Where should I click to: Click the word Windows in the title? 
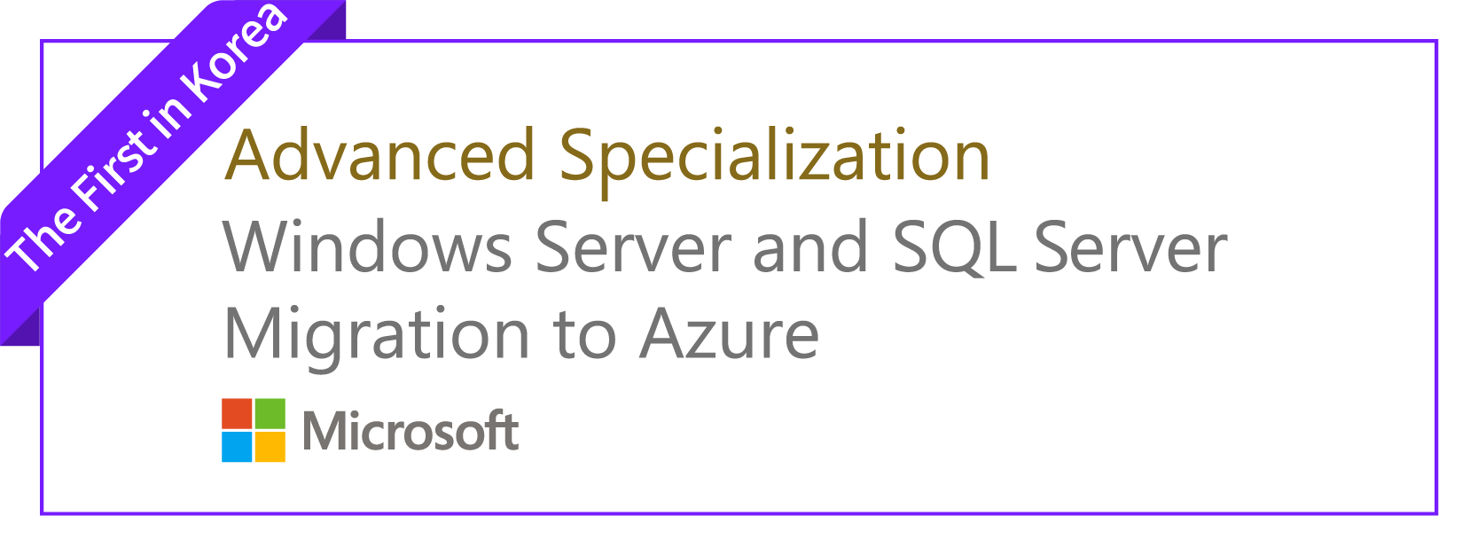coord(368,246)
